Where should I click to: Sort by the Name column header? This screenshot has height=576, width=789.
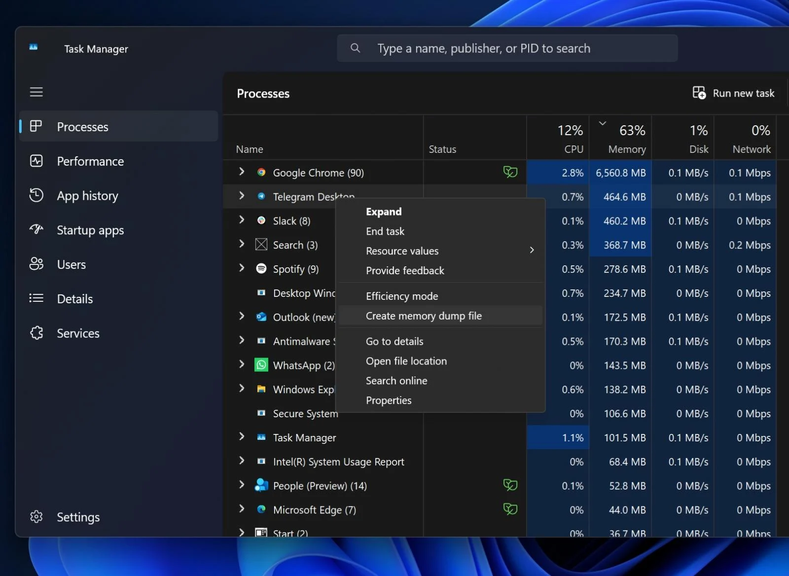coord(323,138)
